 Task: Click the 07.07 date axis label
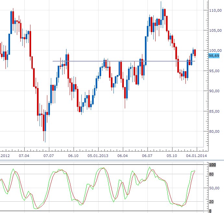(49, 156)
